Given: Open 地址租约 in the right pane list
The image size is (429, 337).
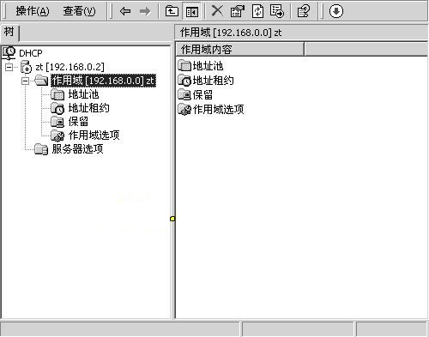Looking at the screenshot, I should pos(213,81).
